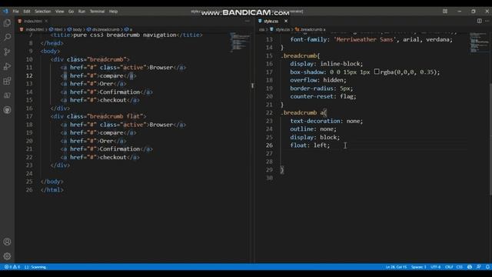This screenshot has height=277, width=492.
Task: Open the Edit menu
Action: coord(27,12)
